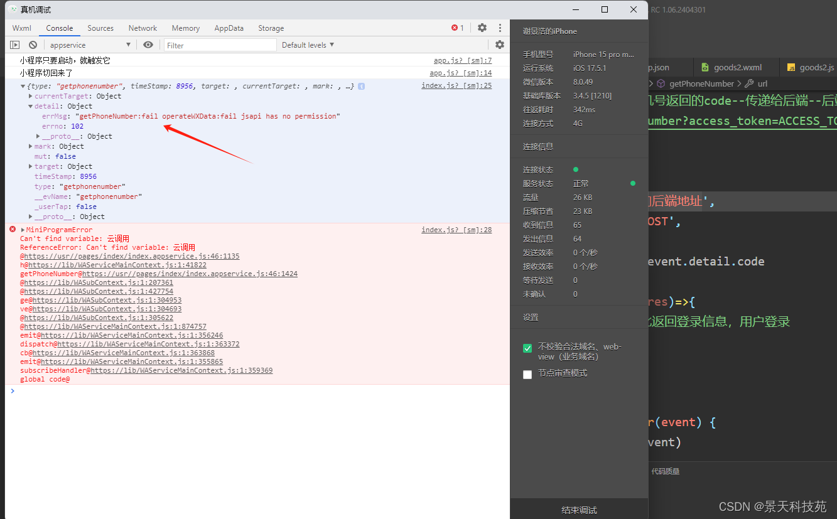
Task: Click the getPhoneNumber breadcrumb text in the editor
Action: click(701, 83)
